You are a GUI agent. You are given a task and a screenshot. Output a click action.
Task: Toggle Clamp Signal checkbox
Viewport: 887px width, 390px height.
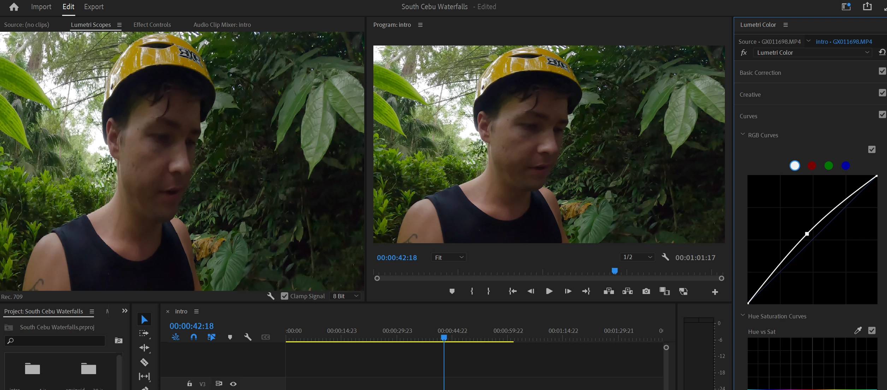[x=284, y=296]
